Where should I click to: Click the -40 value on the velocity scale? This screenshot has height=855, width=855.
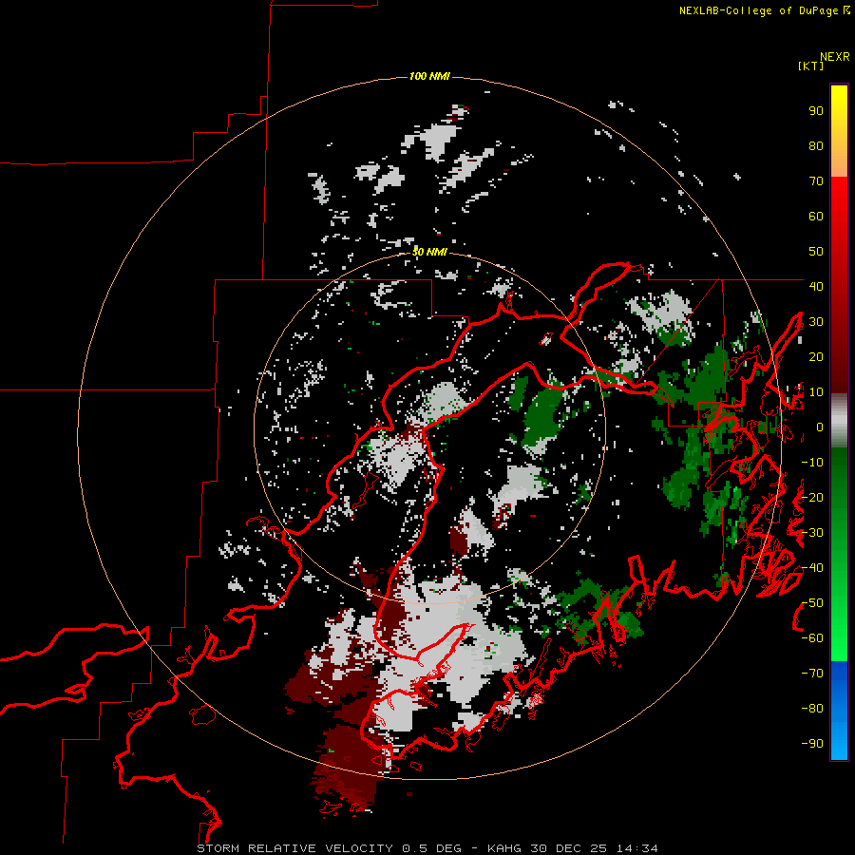tap(812, 568)
